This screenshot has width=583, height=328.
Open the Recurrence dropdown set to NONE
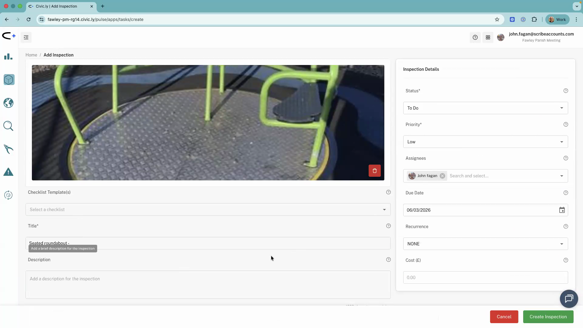(x=485, y=244)
